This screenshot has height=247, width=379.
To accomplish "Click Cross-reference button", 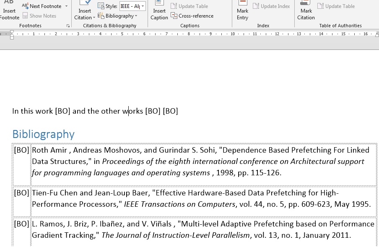I will 192,16.
